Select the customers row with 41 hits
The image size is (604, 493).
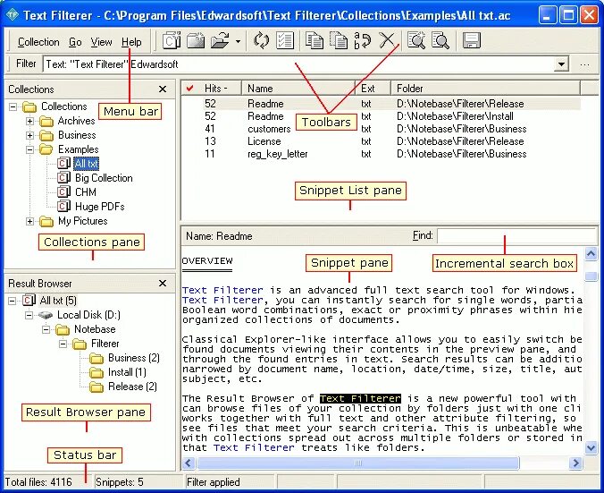point(382,129)
